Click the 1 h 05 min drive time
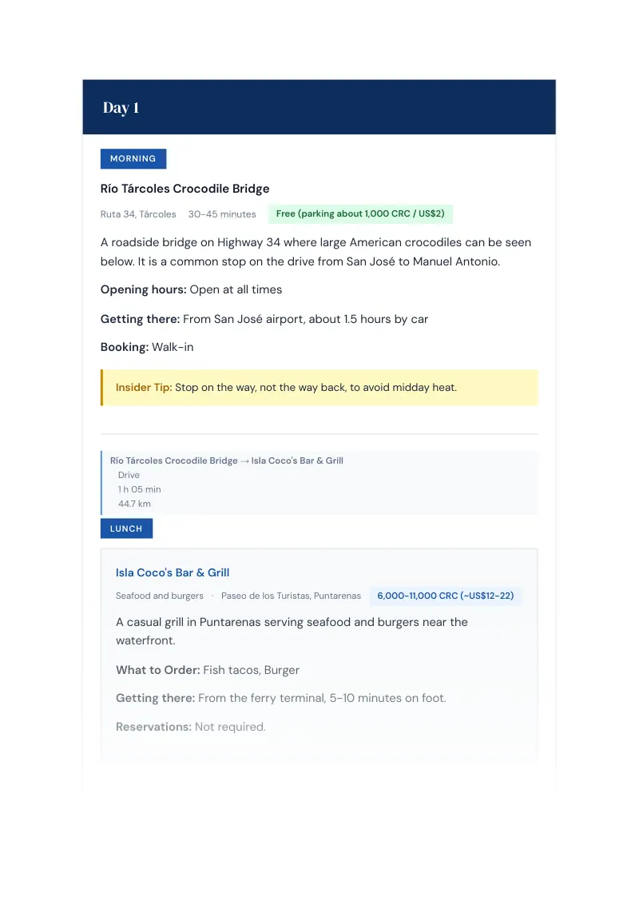This screenshot has width=639, height=905. [x=140, y=489]
